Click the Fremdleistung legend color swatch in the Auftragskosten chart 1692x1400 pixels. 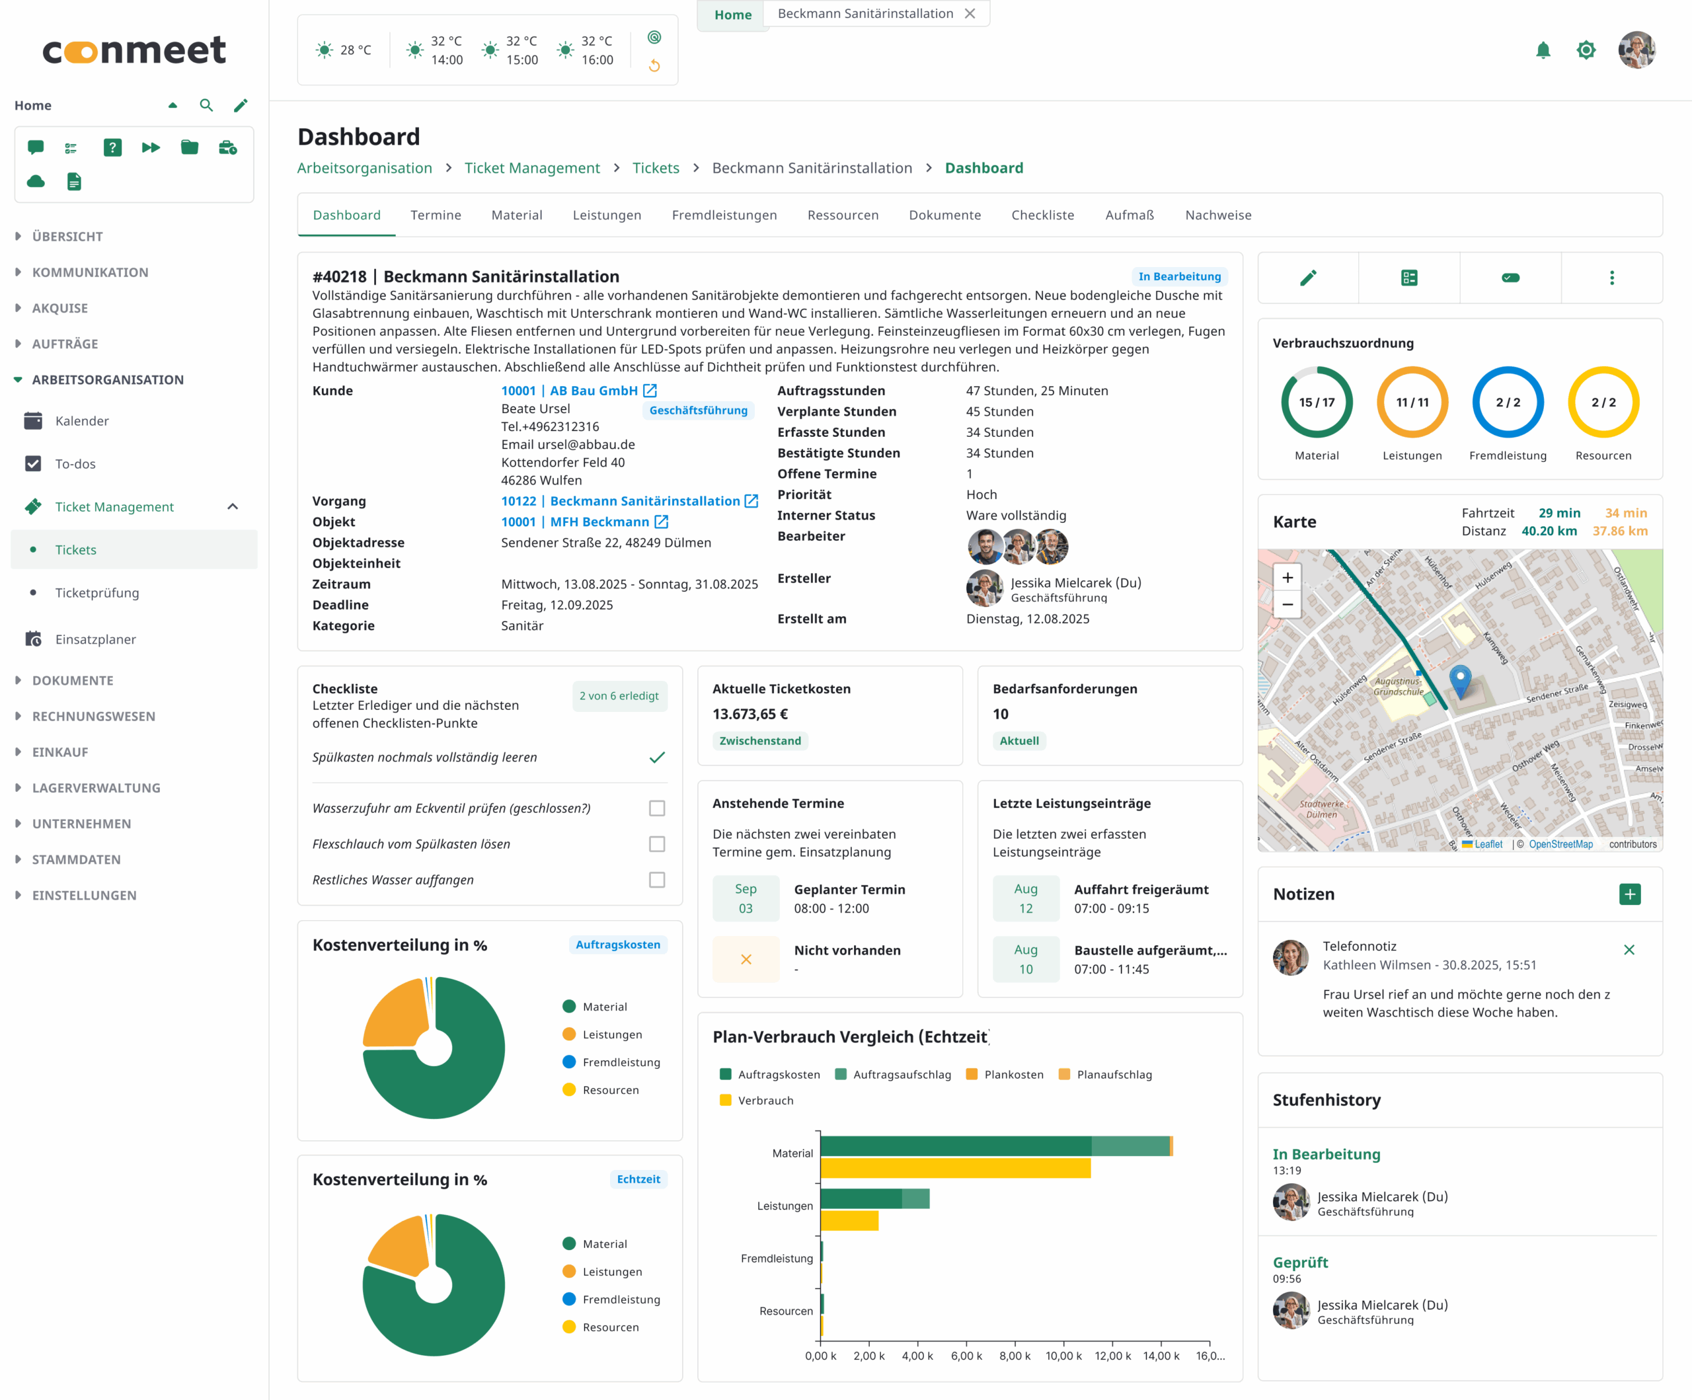(569, 1062)
